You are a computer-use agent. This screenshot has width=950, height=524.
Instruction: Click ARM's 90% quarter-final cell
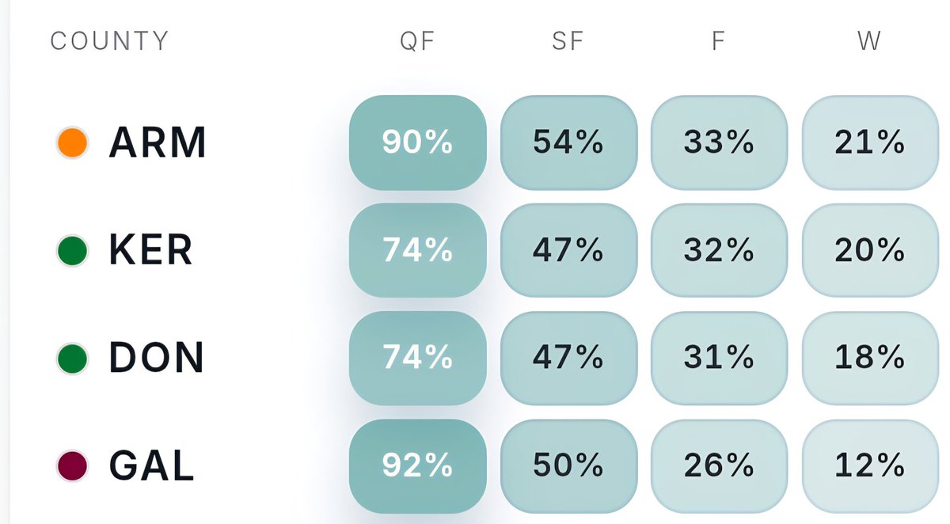click(x=417, y=142)
